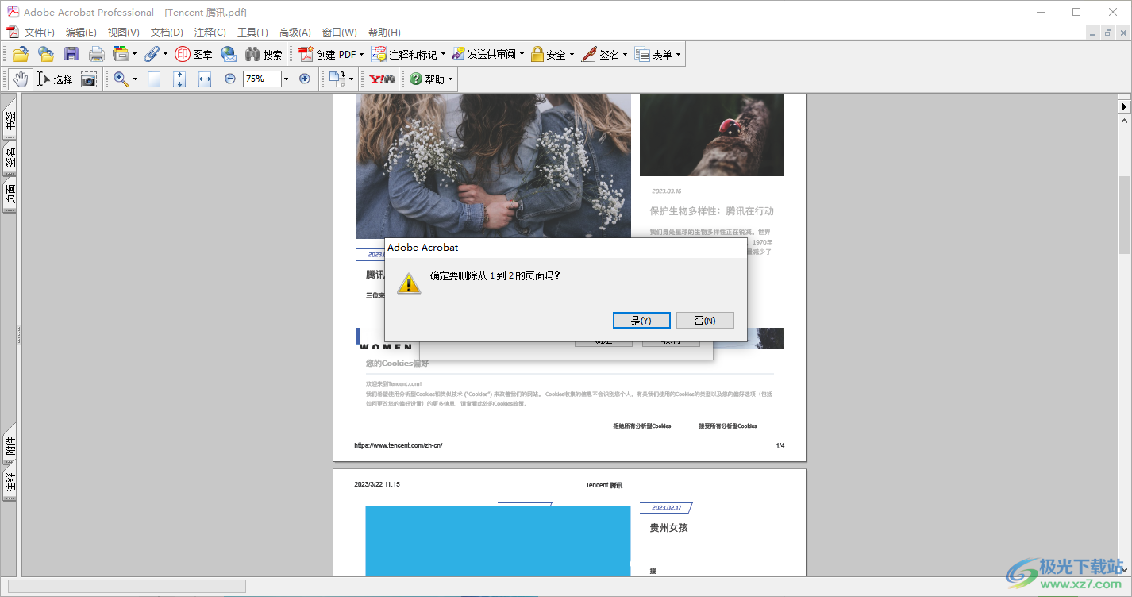1132x597 pixels.
Task: Open the 签名 signatures side tab
Action: click(x=10, y=159)
